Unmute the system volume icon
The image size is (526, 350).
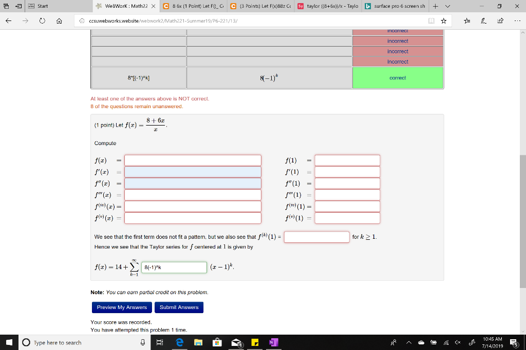[x=458, y=342]
